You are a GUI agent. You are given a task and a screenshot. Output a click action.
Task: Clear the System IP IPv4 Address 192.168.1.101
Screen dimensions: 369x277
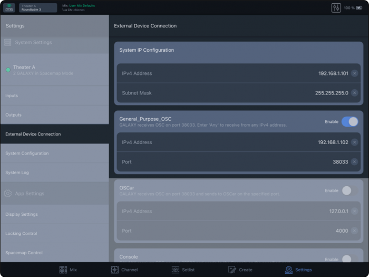pos(354,73)
